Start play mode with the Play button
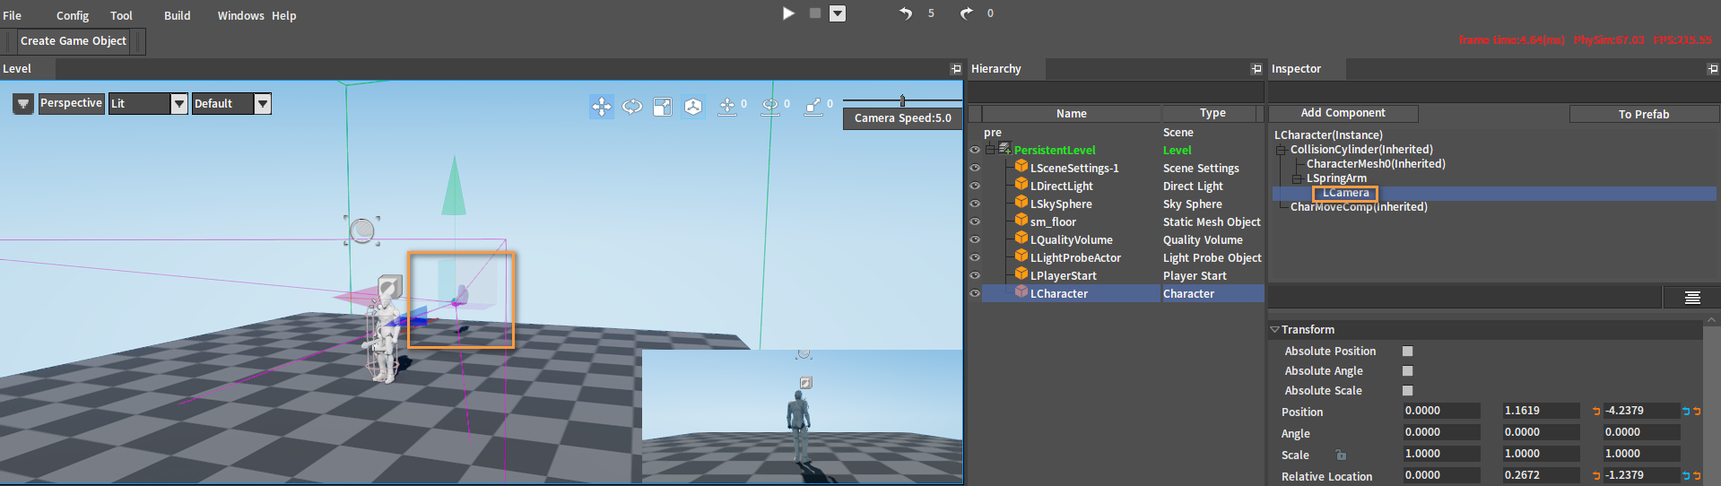Viewport: 1721px width, 486px height. click(x=788, y=13)
